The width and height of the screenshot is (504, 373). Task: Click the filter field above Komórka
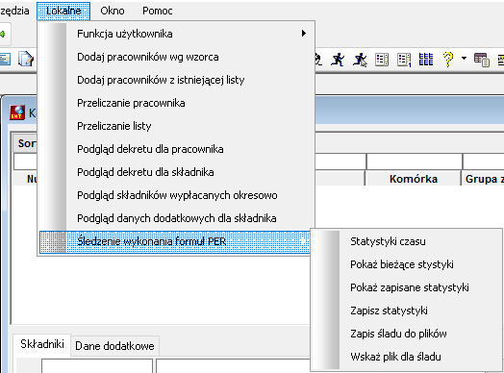point(415,162)
